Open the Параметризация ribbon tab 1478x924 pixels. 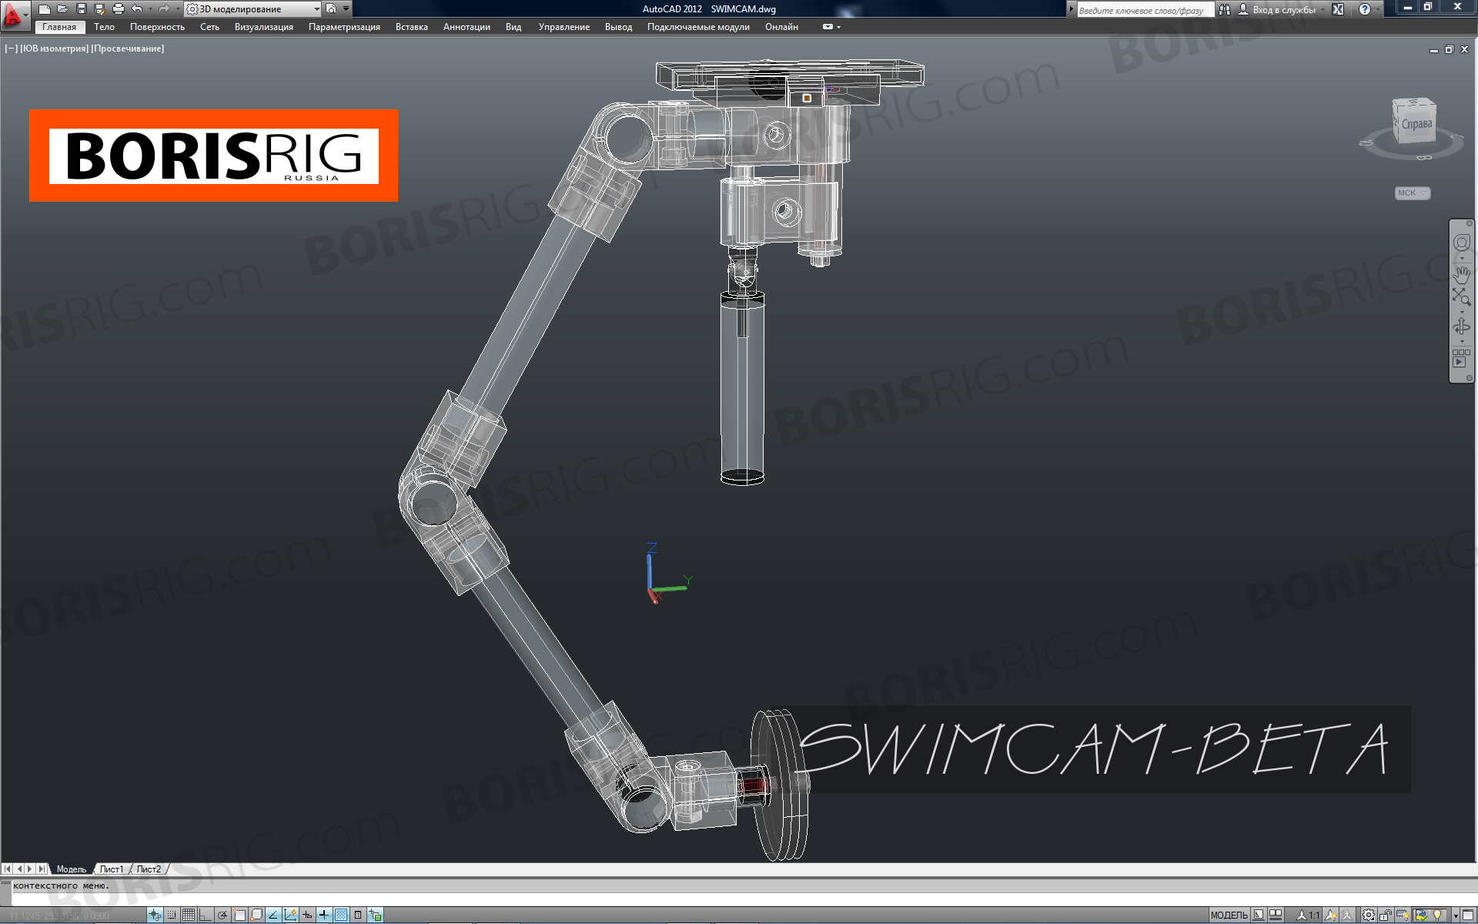pos(344,27)
